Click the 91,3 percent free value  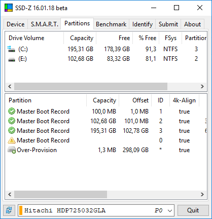[151, 49]
